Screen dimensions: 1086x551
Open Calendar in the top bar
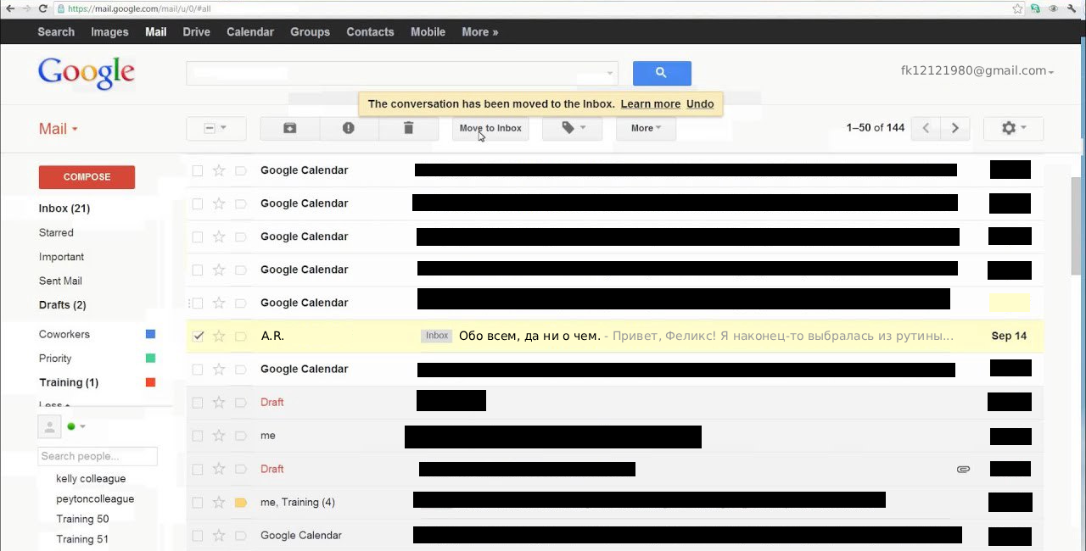(x=250, y=32)
